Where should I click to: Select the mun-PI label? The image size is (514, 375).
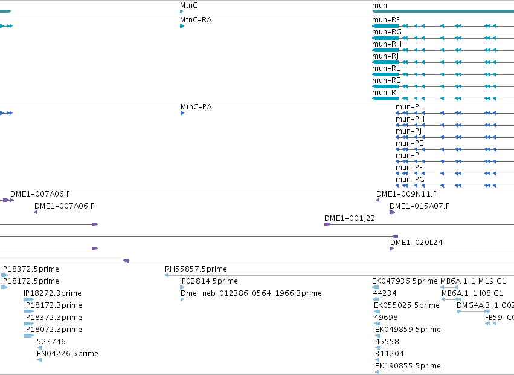pyautogui.click(x=408, y=155)
